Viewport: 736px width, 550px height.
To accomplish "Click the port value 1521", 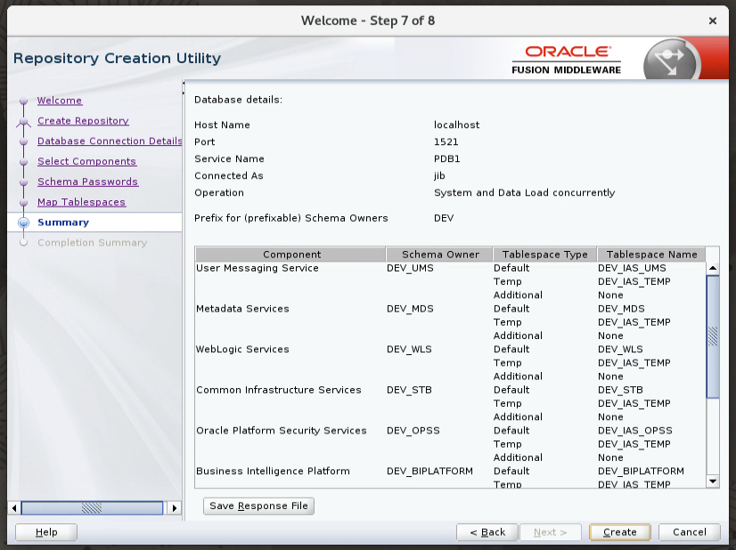I will point(446,142).
